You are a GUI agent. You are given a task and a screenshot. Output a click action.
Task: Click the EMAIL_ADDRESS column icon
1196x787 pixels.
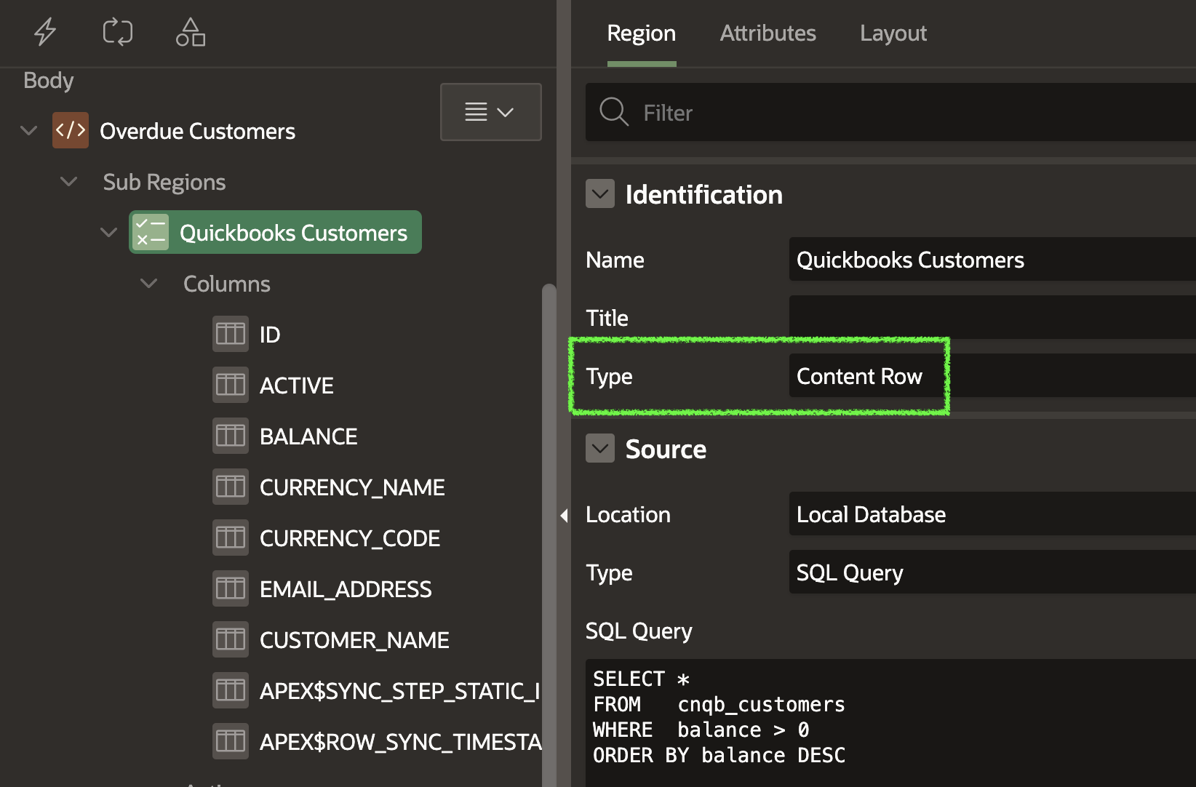click(x=231, y=588)
